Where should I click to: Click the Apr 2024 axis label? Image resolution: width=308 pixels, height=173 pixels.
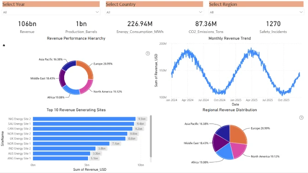click(x=187, y=100)
